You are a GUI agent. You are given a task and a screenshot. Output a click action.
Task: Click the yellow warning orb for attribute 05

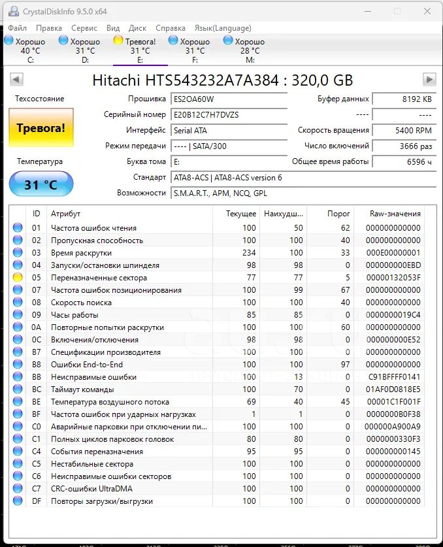18,278
